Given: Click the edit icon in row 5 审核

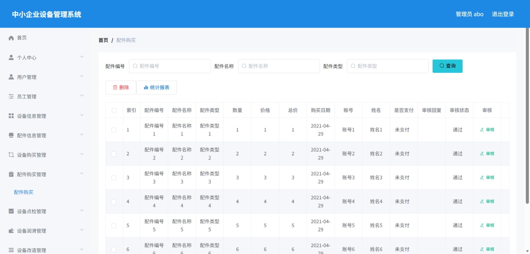Looking at the screenshot, I should 482,225.
